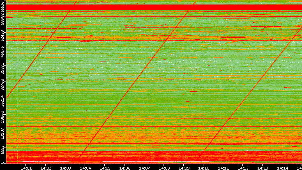Choose the 14:08 time axis label

164,168
